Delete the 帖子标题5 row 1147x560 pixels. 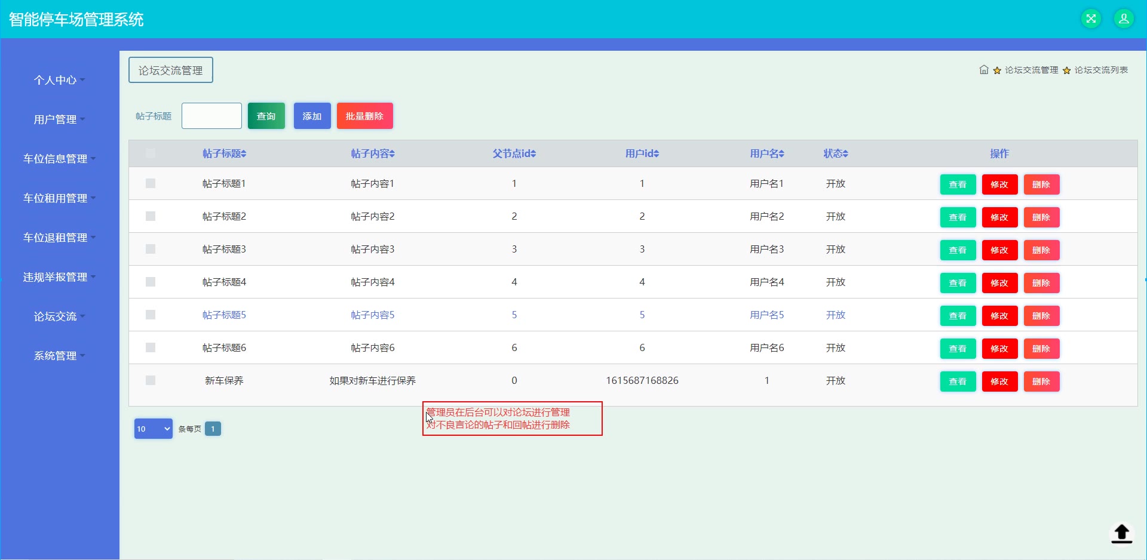point(1041,316)
